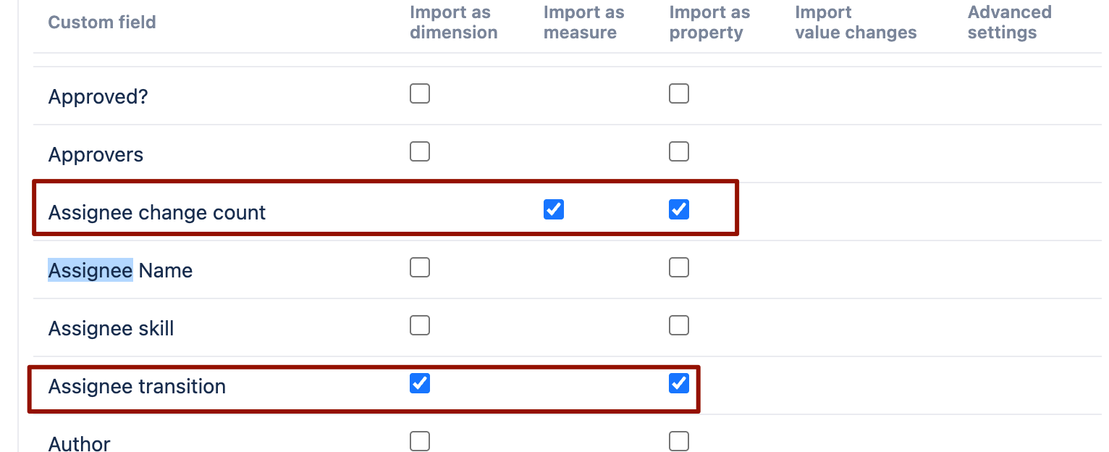Screen dimensions: 1109x452
Task: Check Approved? Import as property box
Action: tap(679, 93)
